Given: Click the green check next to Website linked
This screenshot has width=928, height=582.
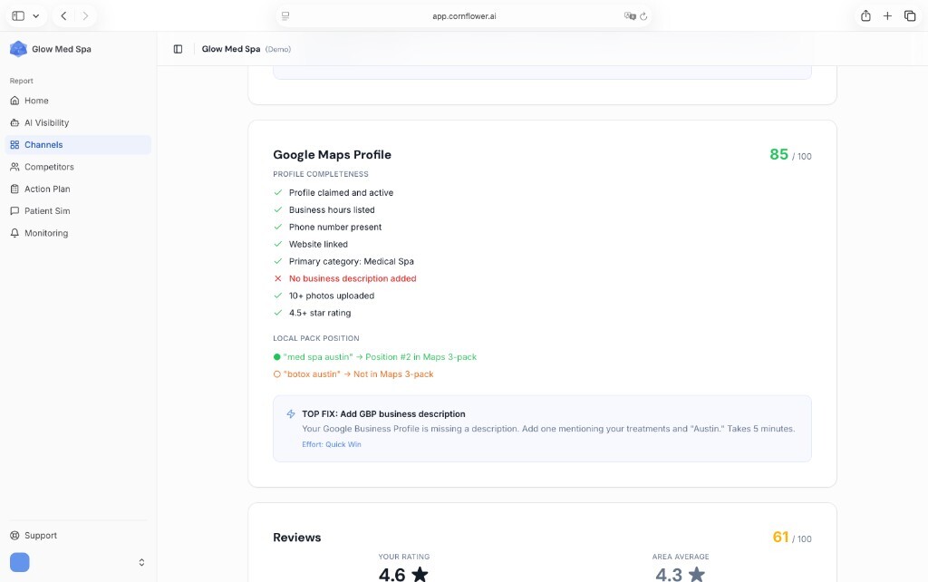Looking at the screenshot, I should 277,244.
